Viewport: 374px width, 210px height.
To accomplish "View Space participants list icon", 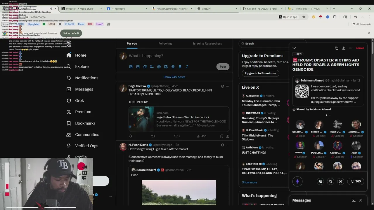I will pos(320,181).
